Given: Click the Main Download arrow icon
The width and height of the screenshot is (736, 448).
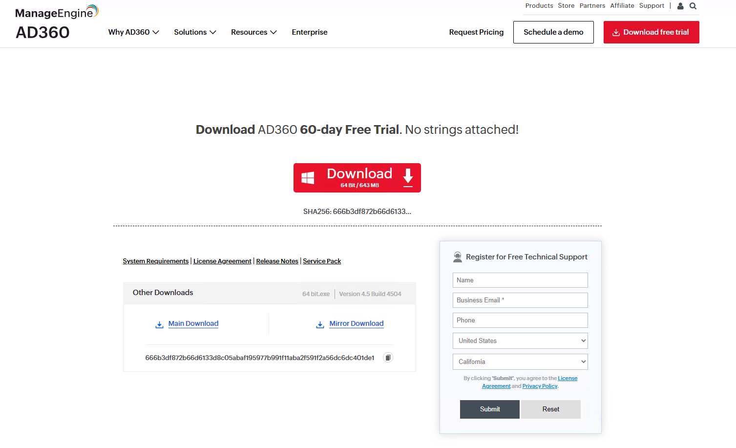Looking at the screenshot, I should click(159, 324).
